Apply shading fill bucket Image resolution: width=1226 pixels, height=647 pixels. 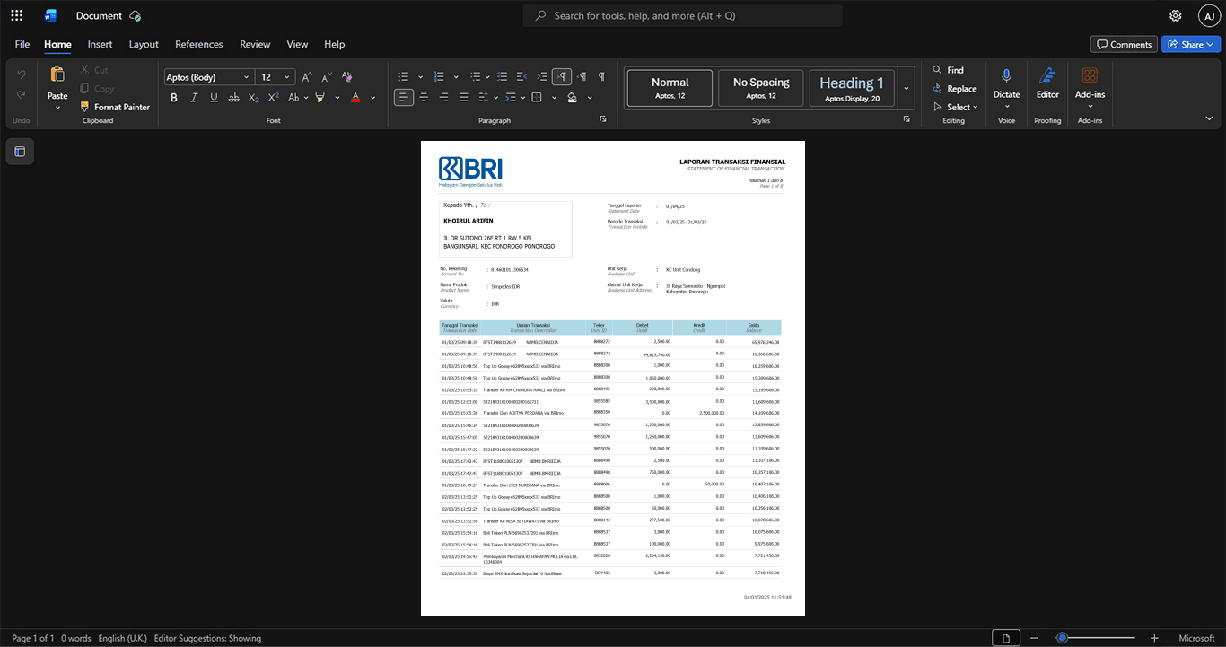573,97
